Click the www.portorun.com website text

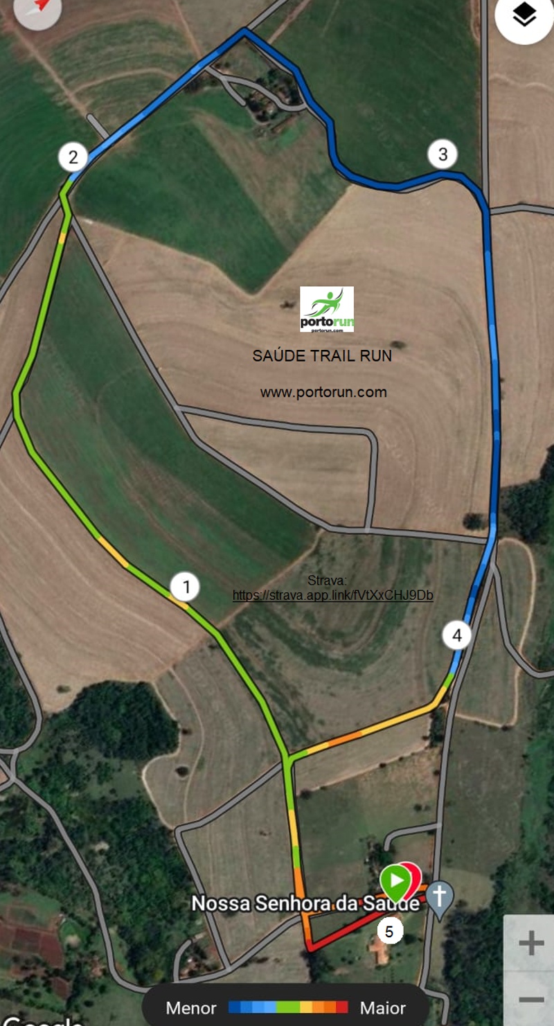(x=323, y=392)
